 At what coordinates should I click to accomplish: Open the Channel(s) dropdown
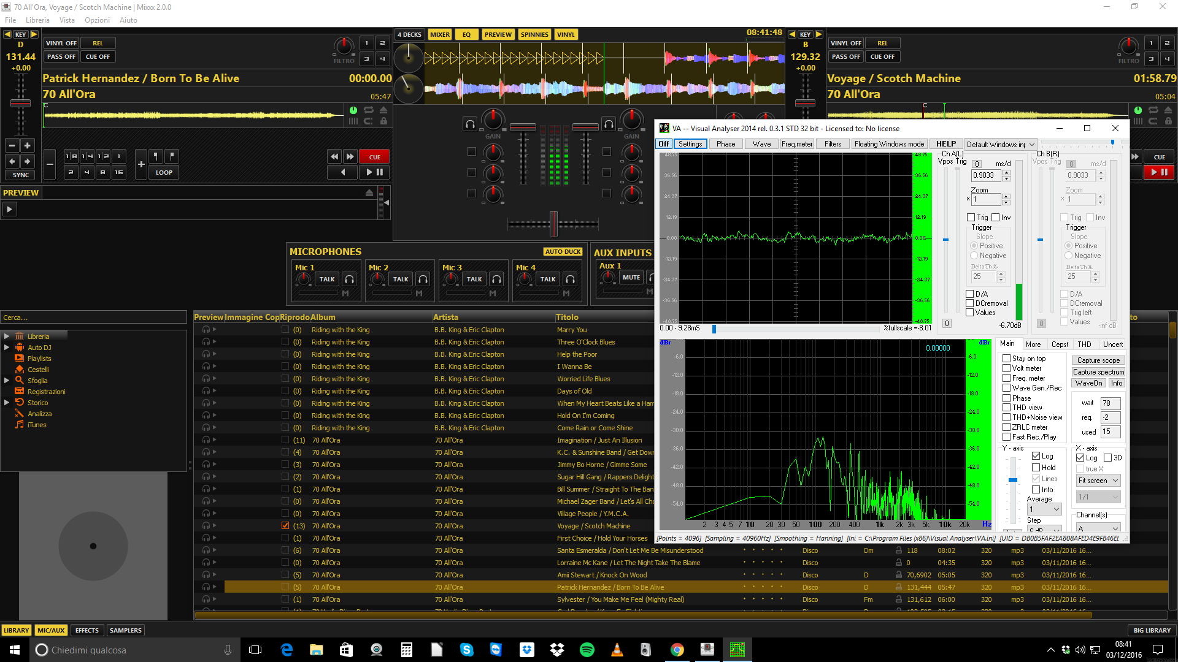click(x=1098, y=528)
